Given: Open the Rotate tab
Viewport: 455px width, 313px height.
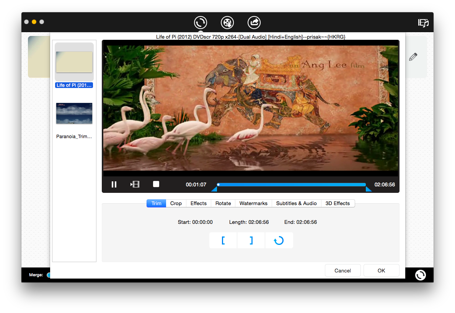Looking at the screenshot, I should (223, 203).
